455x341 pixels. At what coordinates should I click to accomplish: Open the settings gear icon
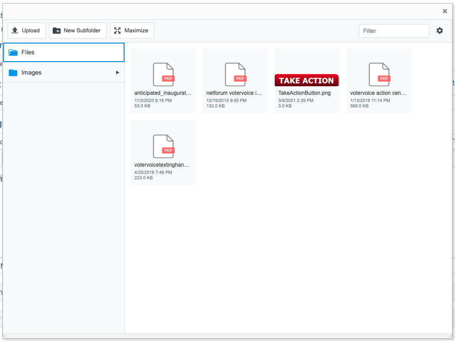(439, 31)
